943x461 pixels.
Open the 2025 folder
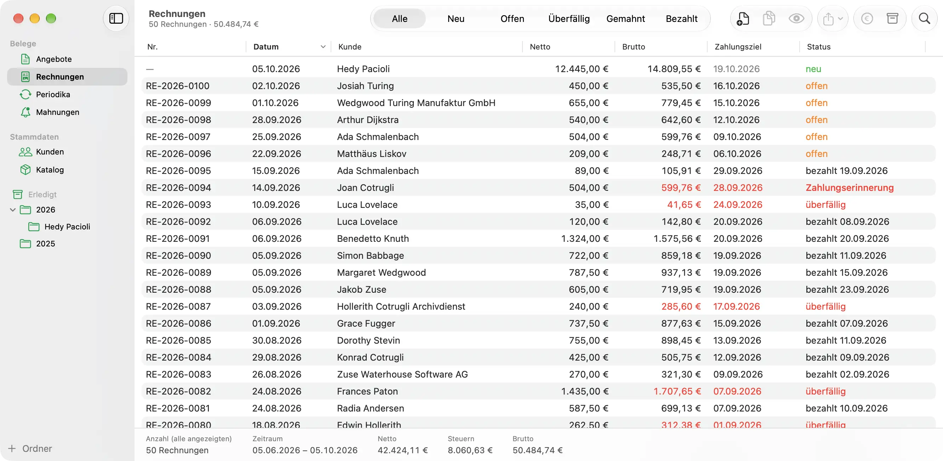pos(45,244)
